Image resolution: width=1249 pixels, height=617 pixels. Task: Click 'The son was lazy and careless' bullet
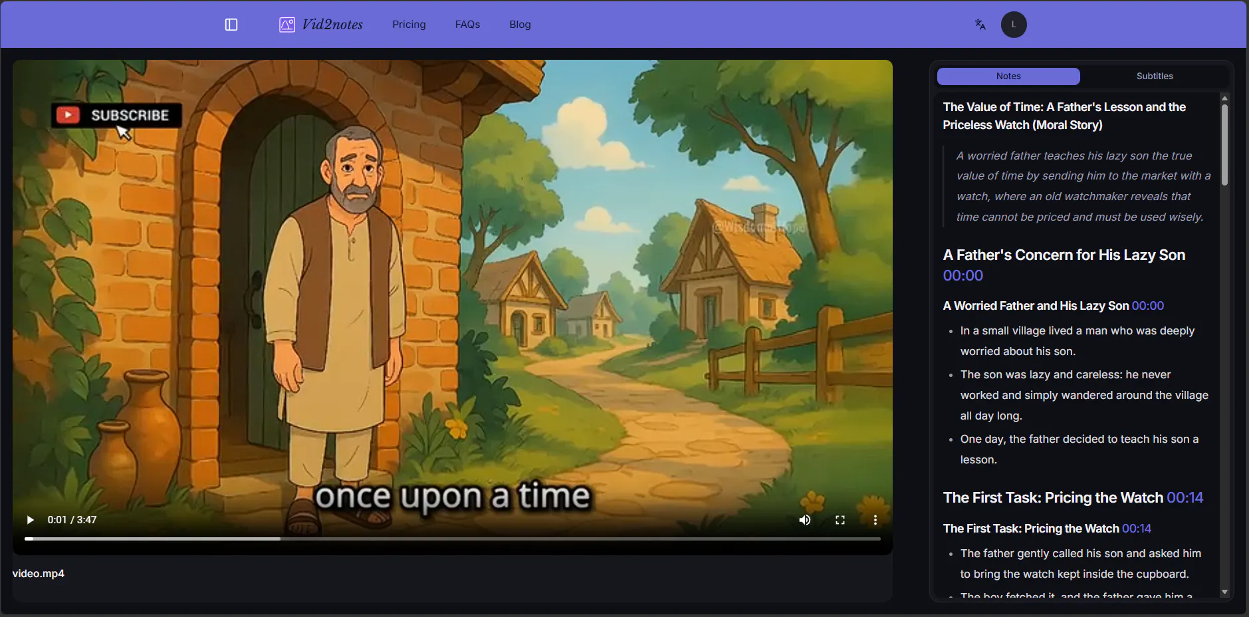pyautogui.click(x=1084, y=395)
